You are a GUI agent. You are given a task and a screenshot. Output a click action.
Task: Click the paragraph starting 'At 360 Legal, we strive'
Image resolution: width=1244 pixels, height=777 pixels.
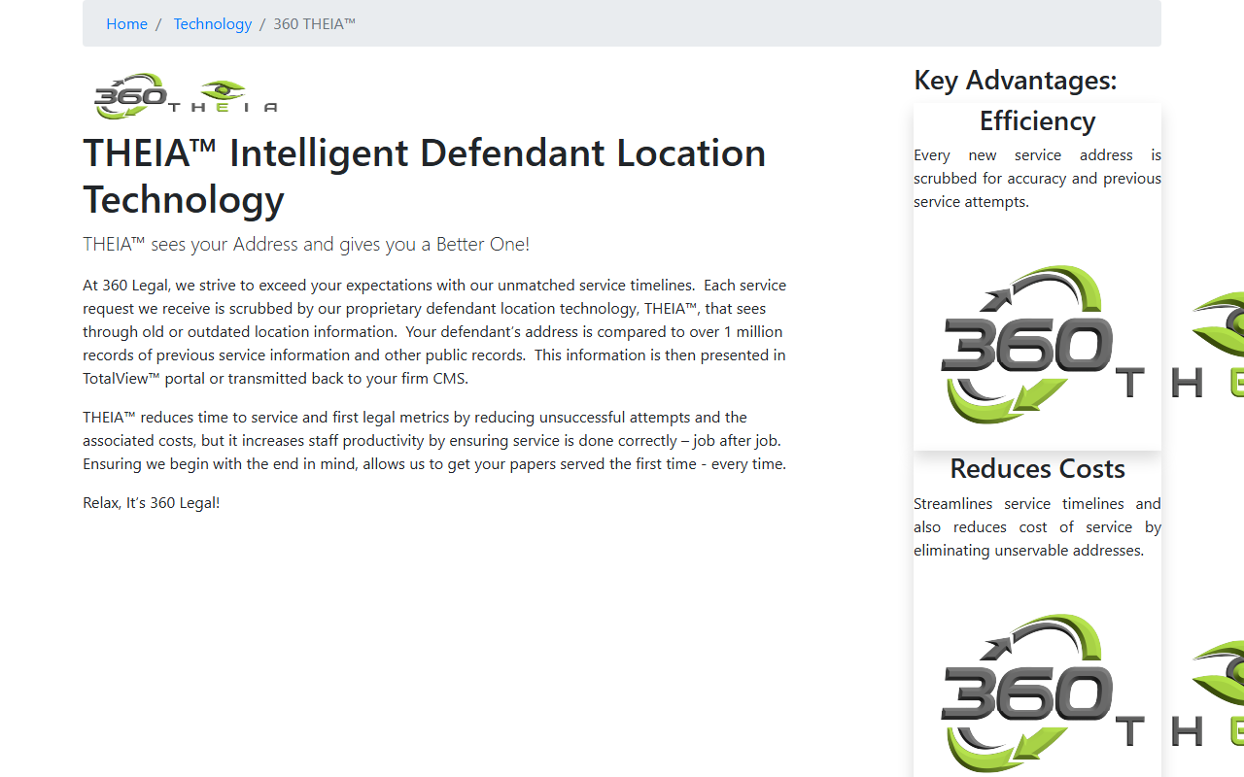click(435, 331)
